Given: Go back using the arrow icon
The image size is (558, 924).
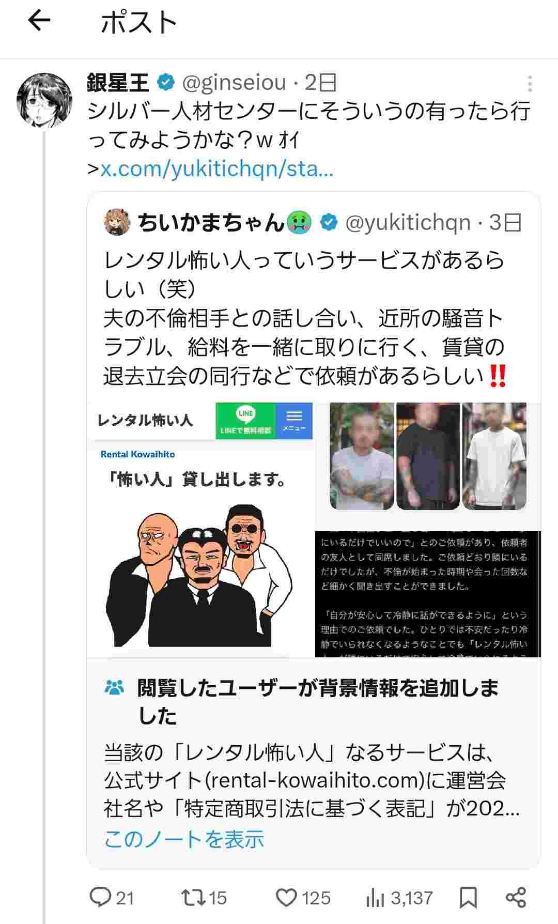Looking at the screenshot, I should pyautogui.click(x=39, y=21).
